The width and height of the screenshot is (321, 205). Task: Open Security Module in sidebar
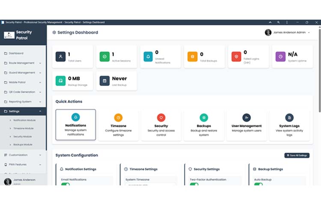(x=23, y=137)
